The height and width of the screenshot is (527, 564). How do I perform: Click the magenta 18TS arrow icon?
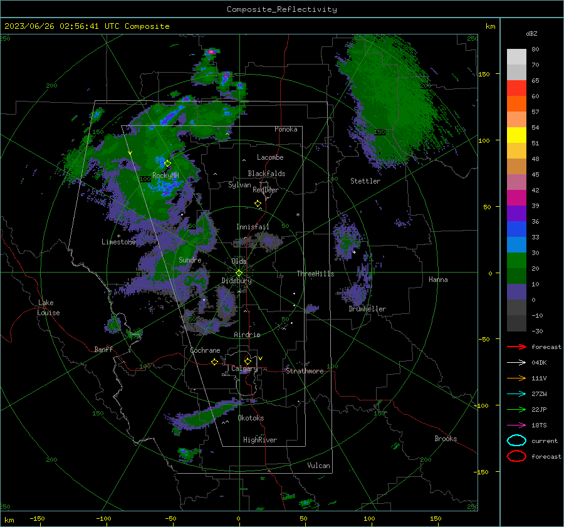[x=516, y=425]
